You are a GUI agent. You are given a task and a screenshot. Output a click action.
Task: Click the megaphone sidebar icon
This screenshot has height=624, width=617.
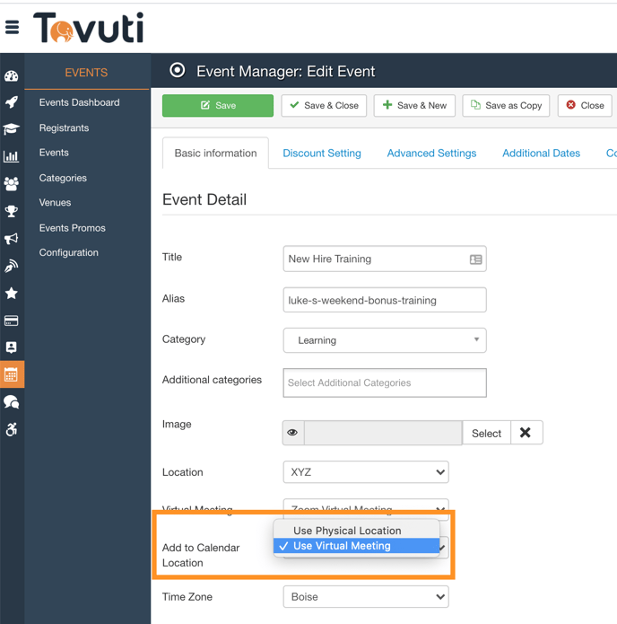(x=12, y=238)
